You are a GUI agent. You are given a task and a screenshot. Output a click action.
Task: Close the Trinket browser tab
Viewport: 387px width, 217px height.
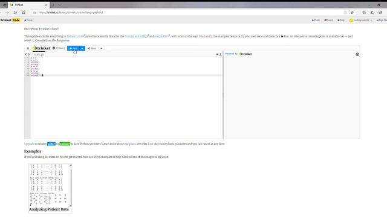46,5
